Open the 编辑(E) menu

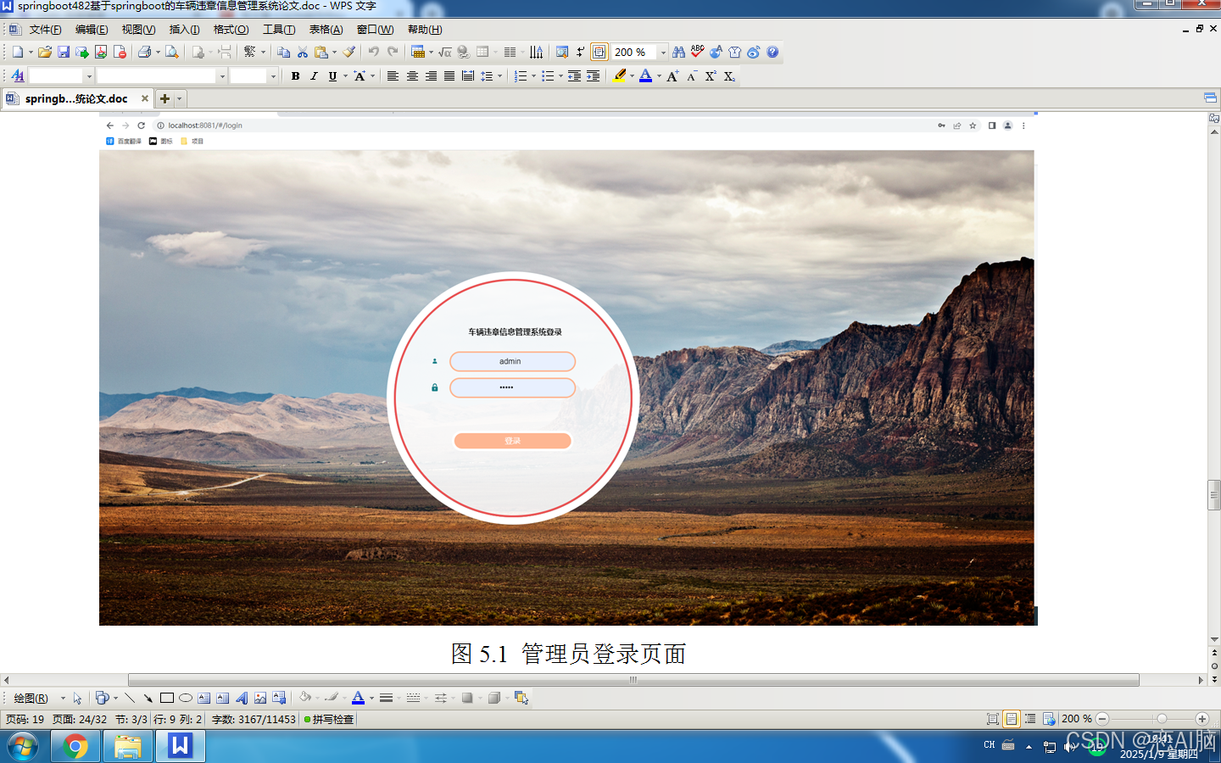[x=92, y=29]
